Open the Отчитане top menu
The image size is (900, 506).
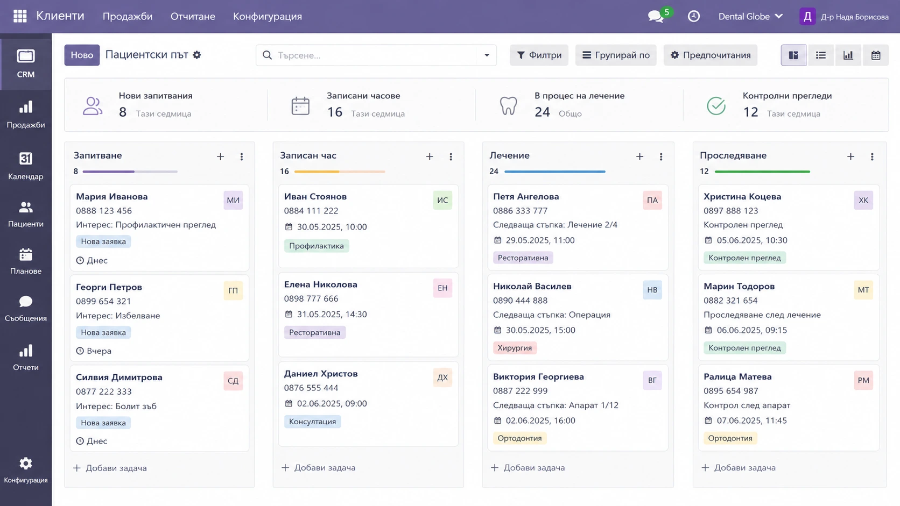pyautogui.click(x=193, y=17)
